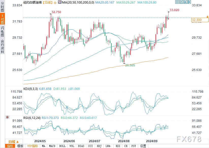
Task: Switch to the 闪电图 side tab
Action: click(2, 31)
